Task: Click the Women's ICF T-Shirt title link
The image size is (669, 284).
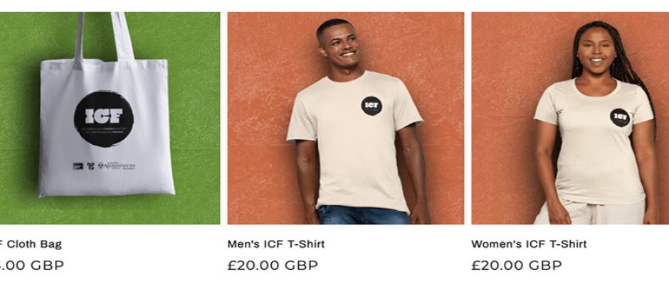Action: pyautogui.click(x=529, y=244)
